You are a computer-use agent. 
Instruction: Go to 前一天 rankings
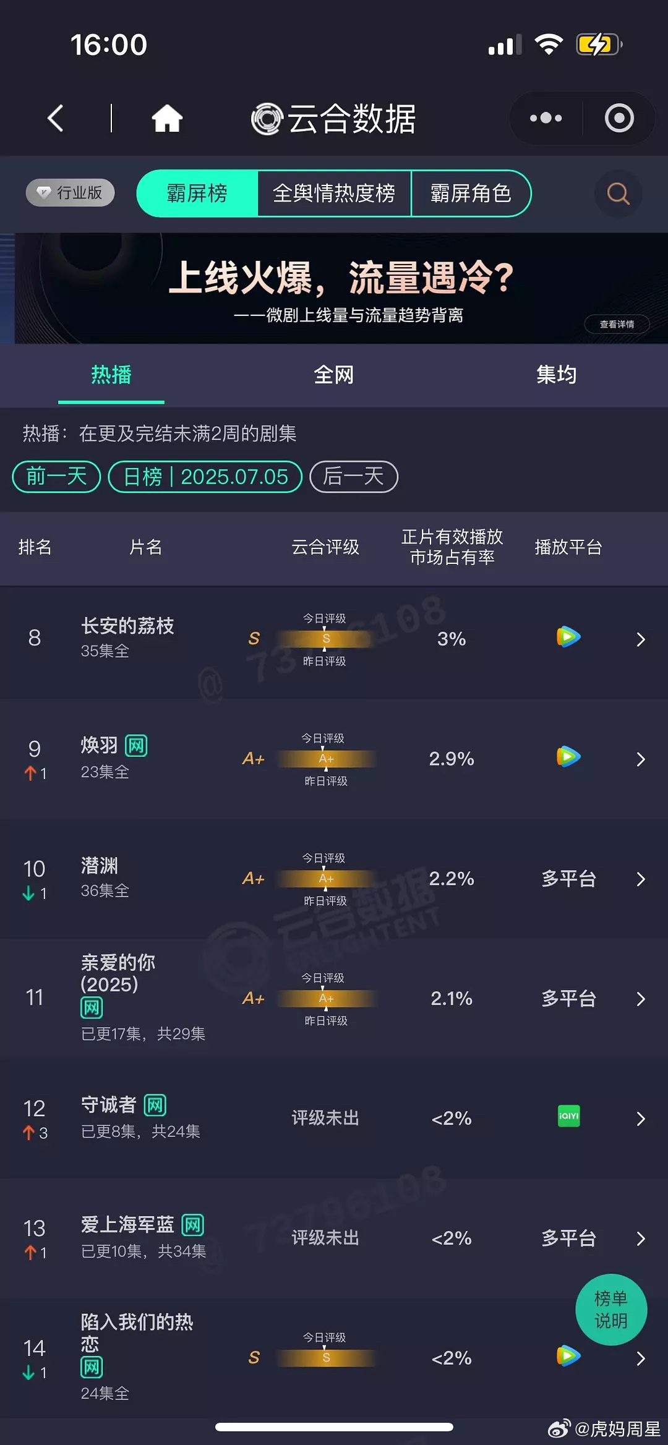click(x=56, y=477)
